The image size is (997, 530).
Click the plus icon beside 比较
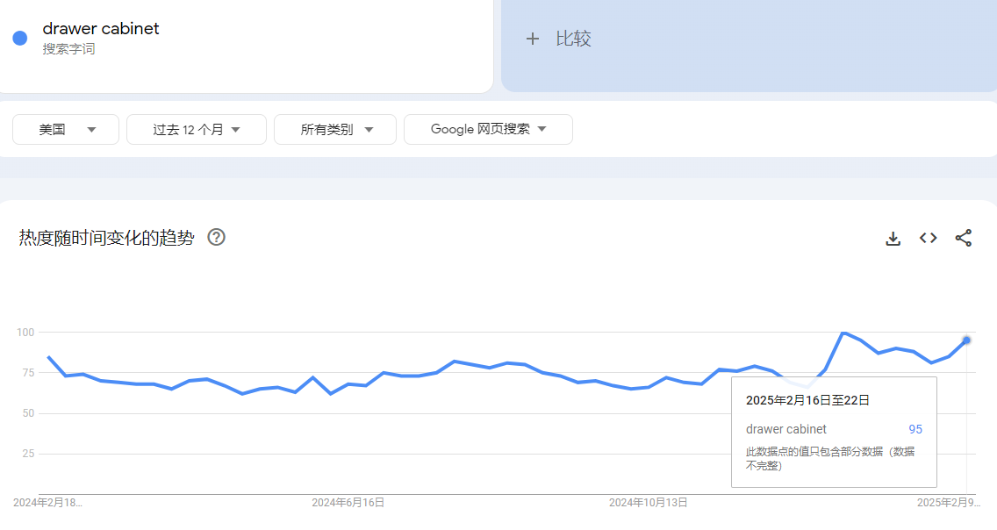pos(532,39)
